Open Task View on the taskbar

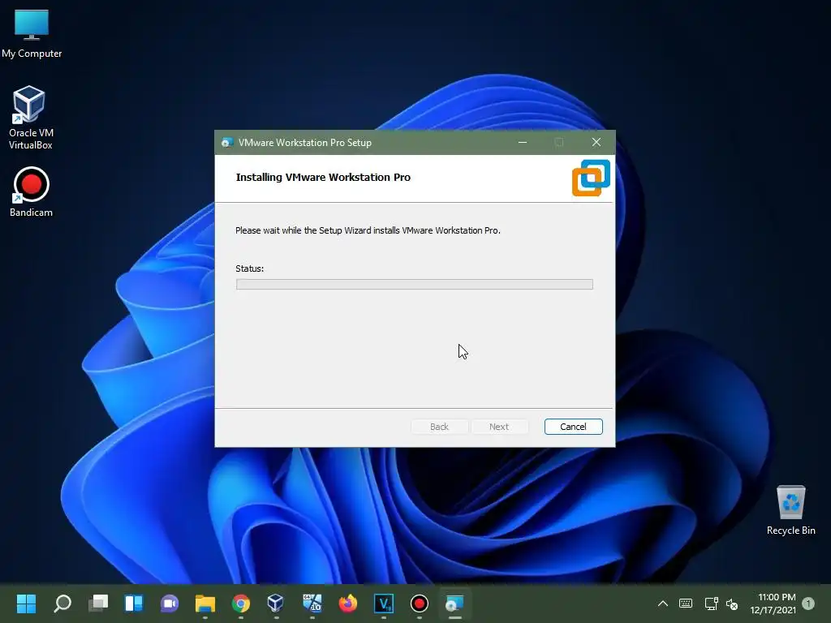pos(98,604)
